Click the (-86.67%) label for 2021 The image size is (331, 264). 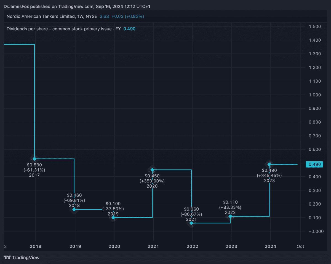pyautogui.click(x=191, y=214)
